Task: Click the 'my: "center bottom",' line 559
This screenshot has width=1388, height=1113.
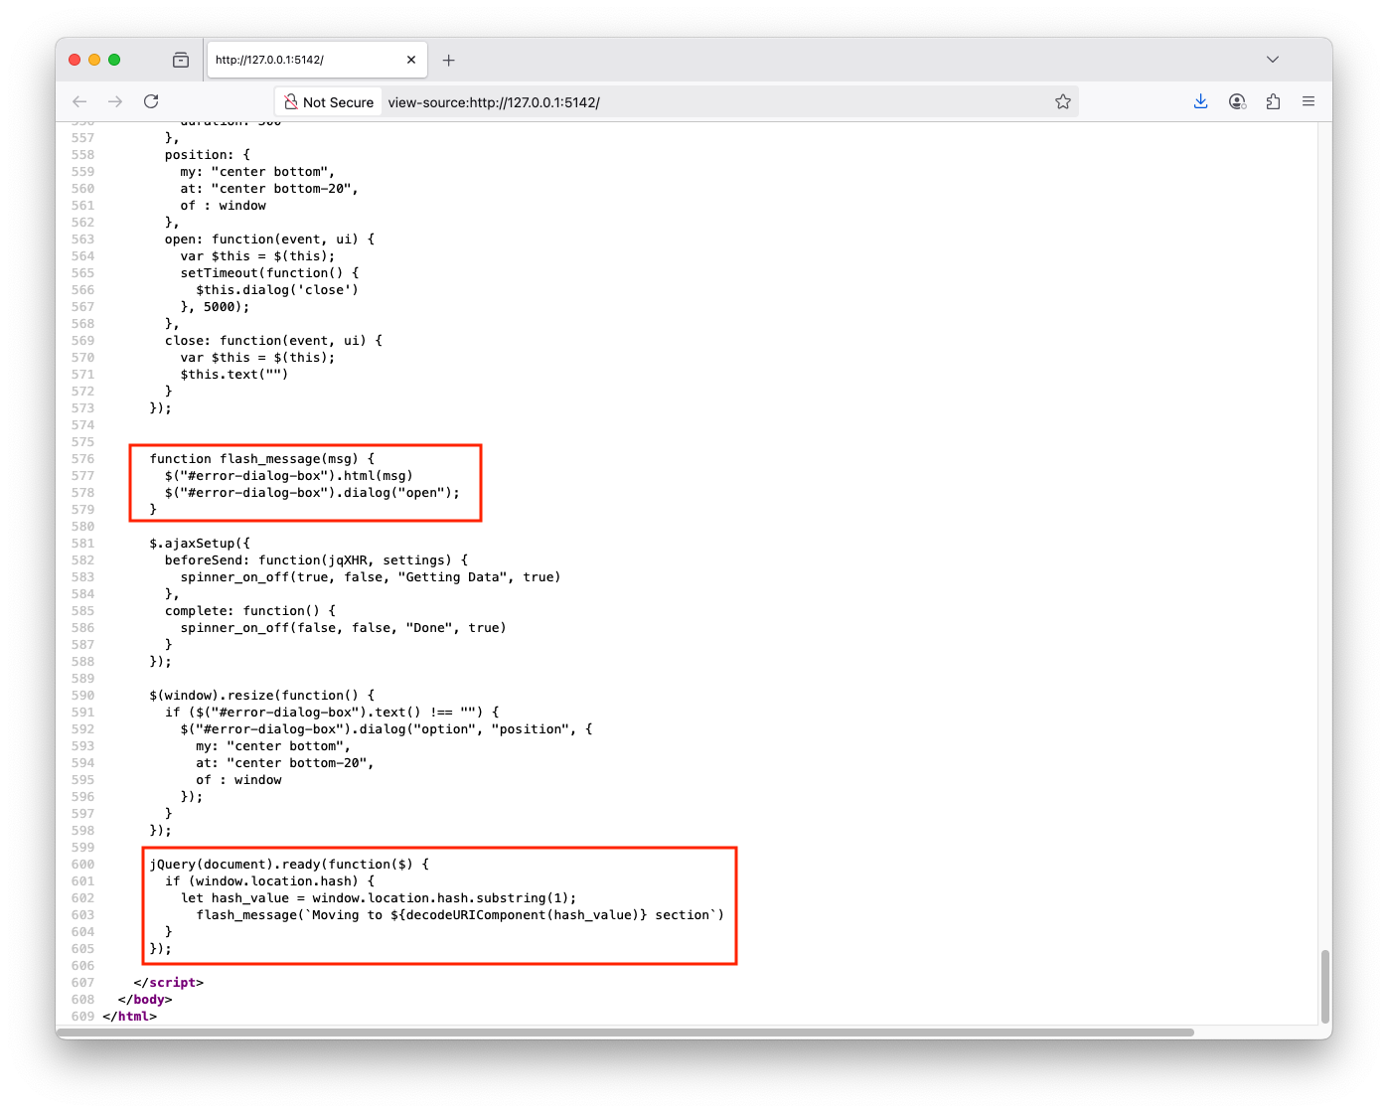Action: point(257,172)
